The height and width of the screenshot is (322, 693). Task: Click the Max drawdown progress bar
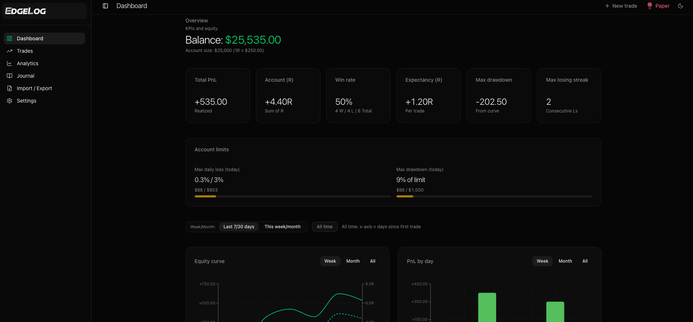coord(494,196)
